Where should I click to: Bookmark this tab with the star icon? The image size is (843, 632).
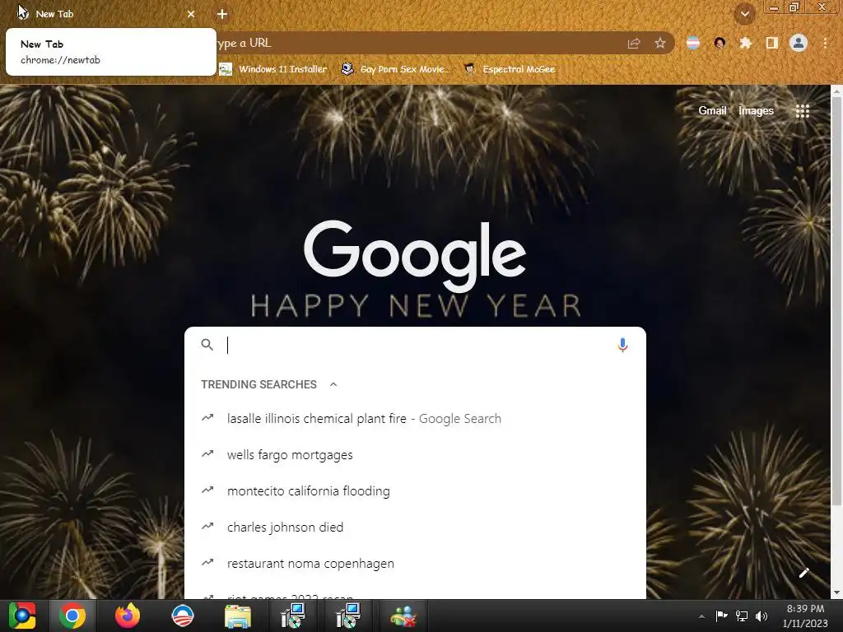[660, 43]
